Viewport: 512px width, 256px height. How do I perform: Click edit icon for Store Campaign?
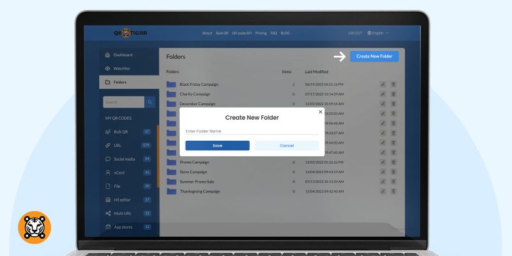coord(383,172)
